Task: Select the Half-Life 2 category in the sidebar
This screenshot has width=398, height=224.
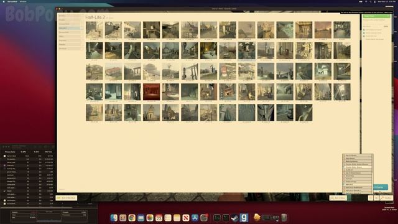Action: [70, 28]
